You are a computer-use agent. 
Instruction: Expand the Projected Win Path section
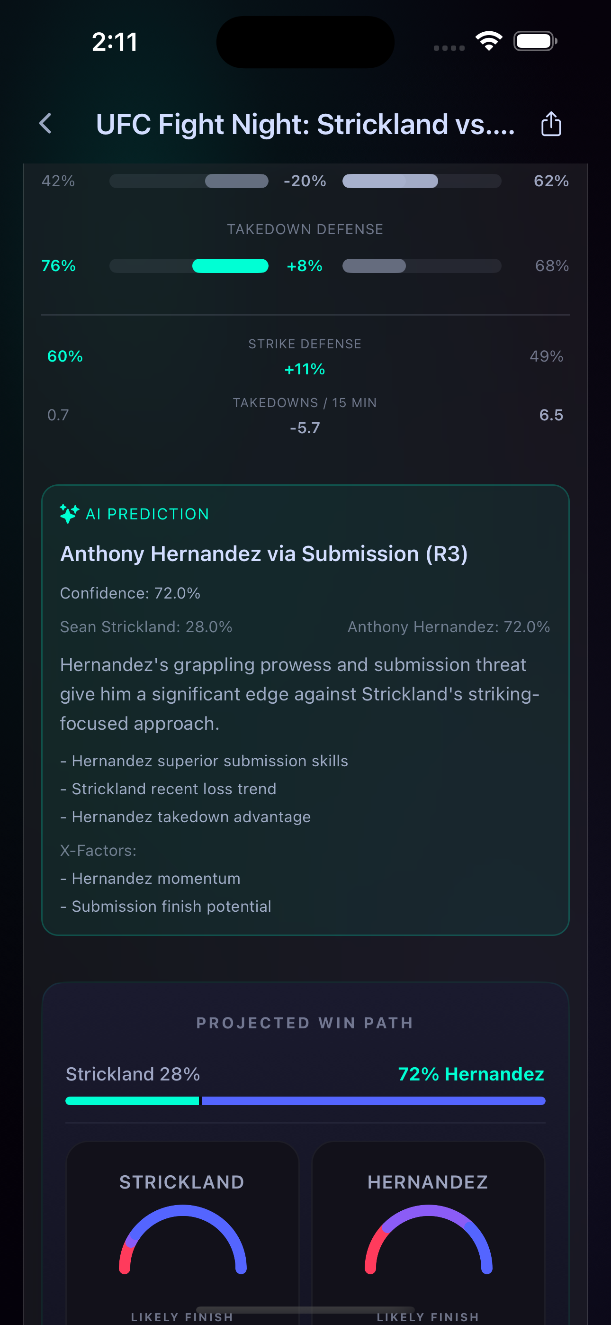pos(305,1023)
